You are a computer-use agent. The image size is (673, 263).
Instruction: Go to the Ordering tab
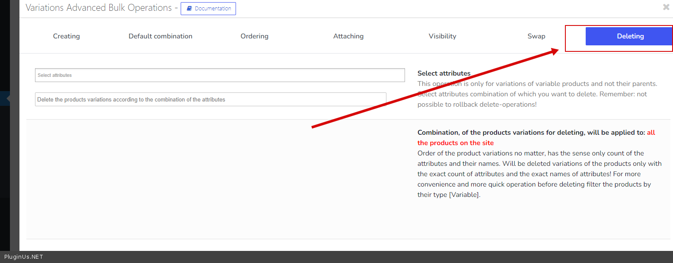coord(254,36)
